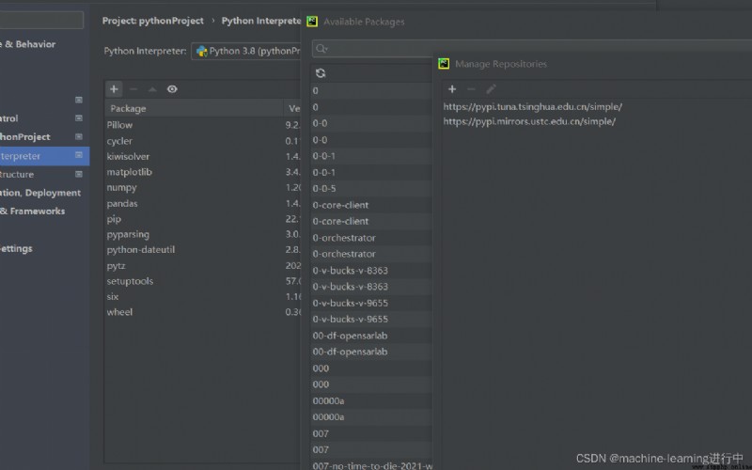Screen dimensions: 752x470
Task: Select the pip package row
Action: [203, 219]
